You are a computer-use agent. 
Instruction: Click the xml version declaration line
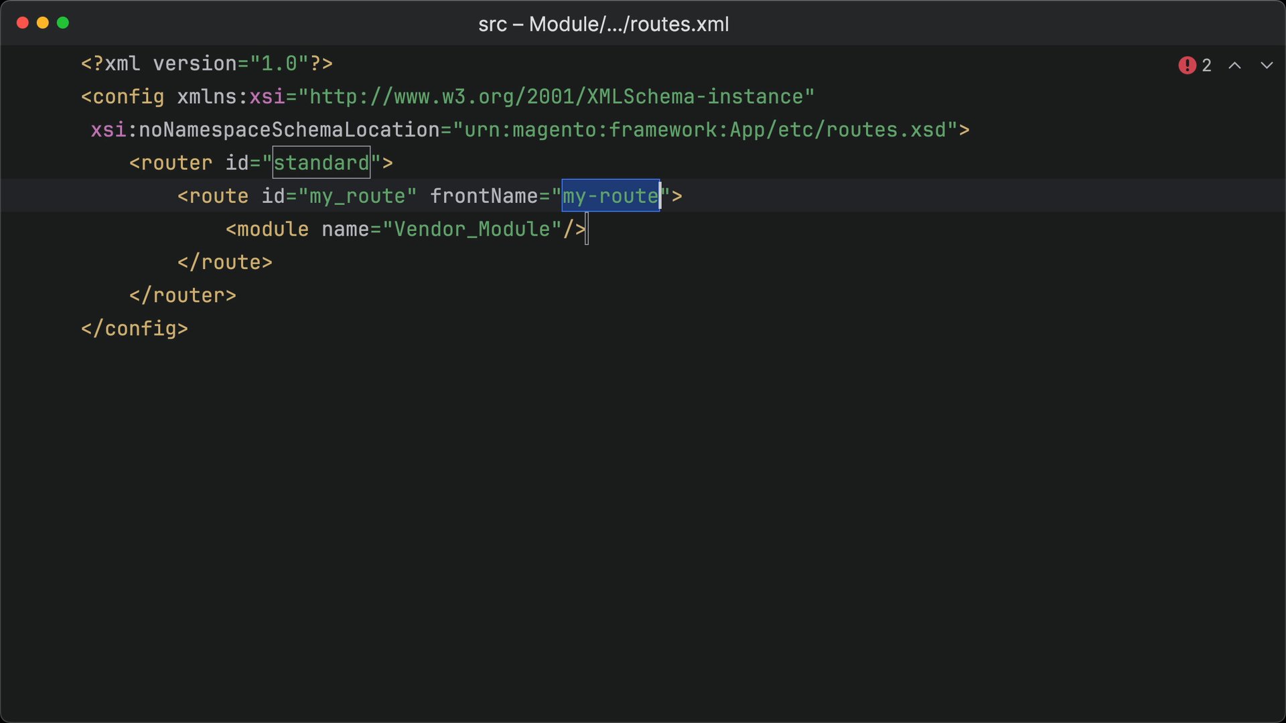coord(207,64)
